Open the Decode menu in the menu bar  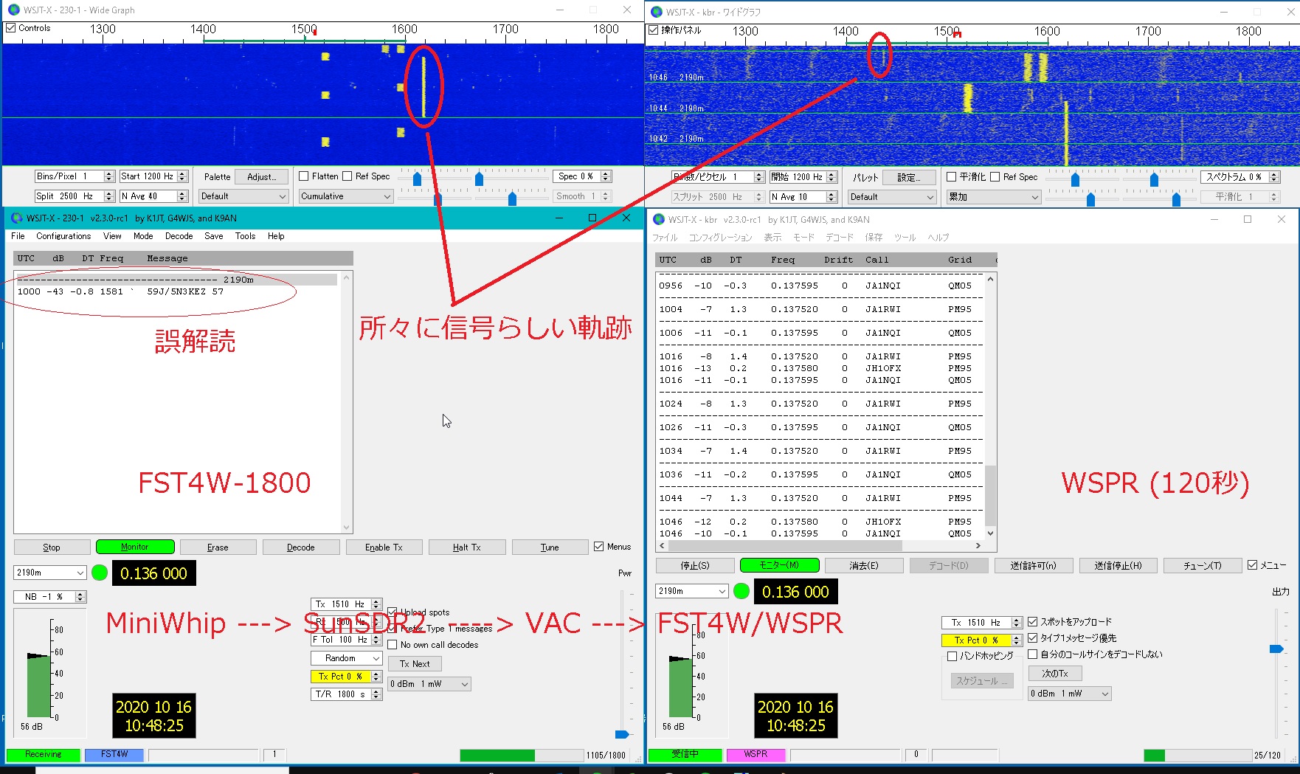click(x=179, y=236)
